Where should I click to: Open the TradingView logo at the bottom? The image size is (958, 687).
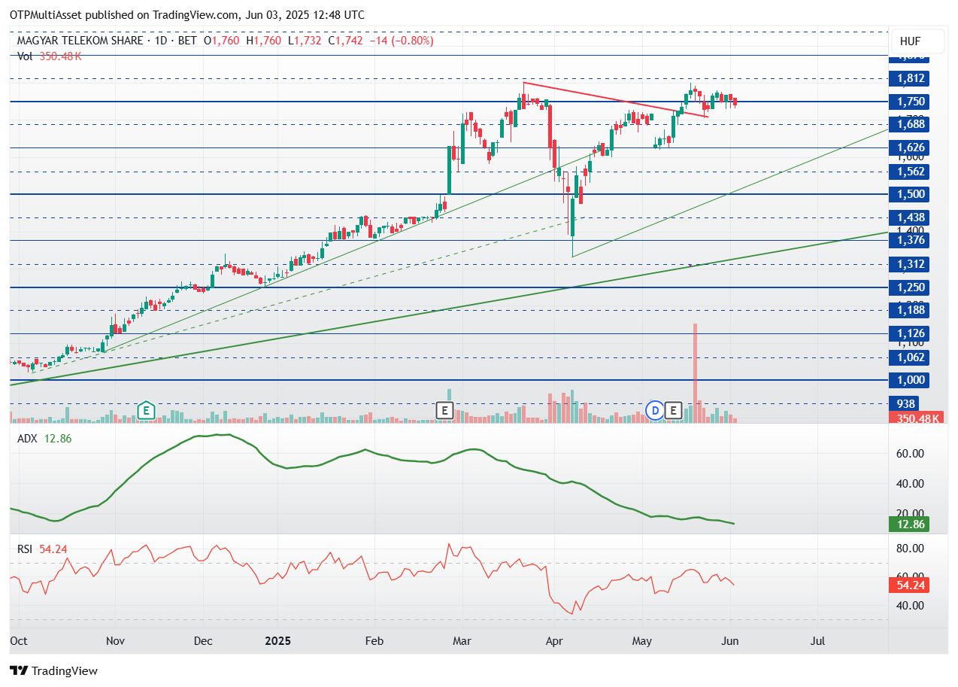[53, 670]
